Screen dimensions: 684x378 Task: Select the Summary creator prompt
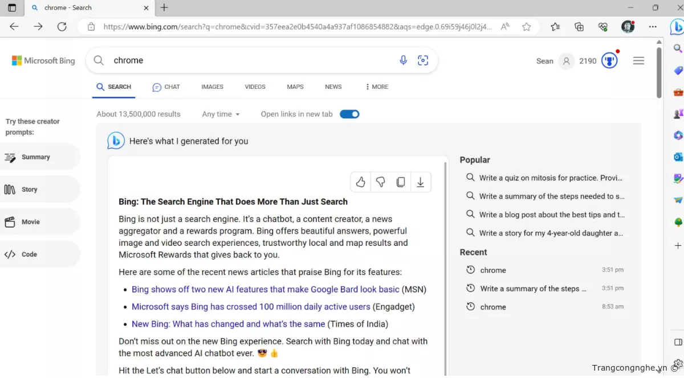[35, 157]
